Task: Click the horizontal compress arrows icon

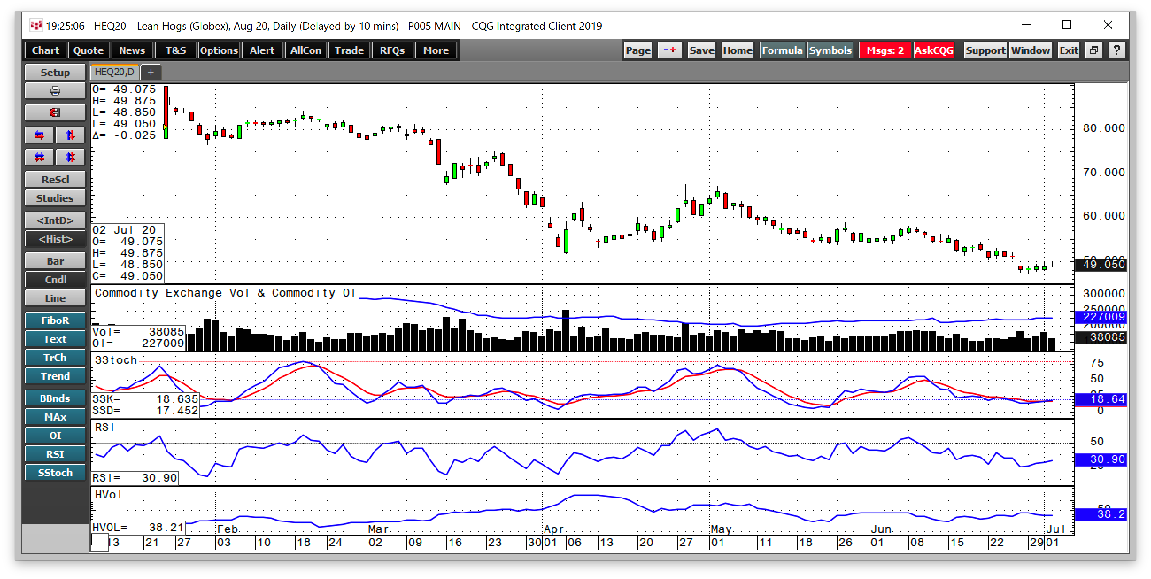Action: click(x=39, y=157)
